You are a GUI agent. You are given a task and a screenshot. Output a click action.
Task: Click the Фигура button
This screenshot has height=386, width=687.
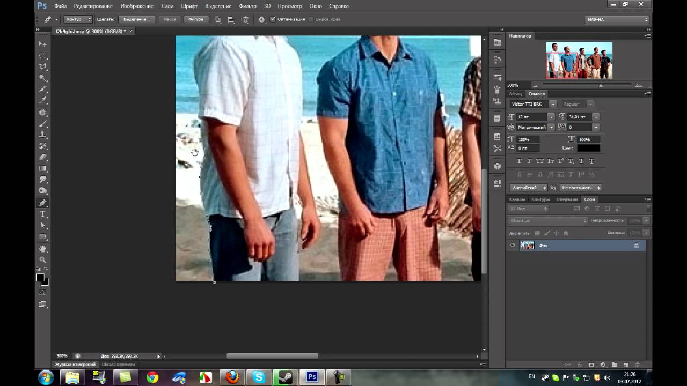point(196,19)
